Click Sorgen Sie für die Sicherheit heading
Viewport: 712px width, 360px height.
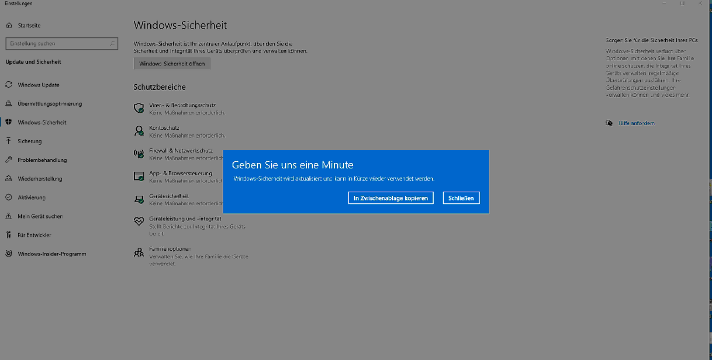tap(652, 40)
